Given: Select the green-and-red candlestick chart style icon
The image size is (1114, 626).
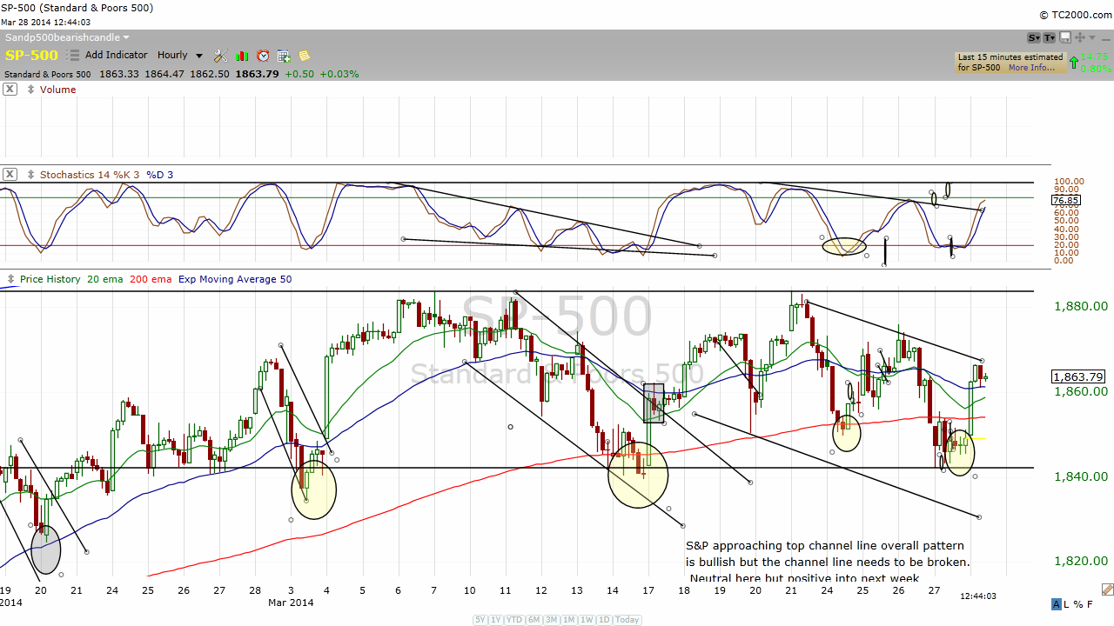Looking at the screenshot, I should [x=242, y=56].
